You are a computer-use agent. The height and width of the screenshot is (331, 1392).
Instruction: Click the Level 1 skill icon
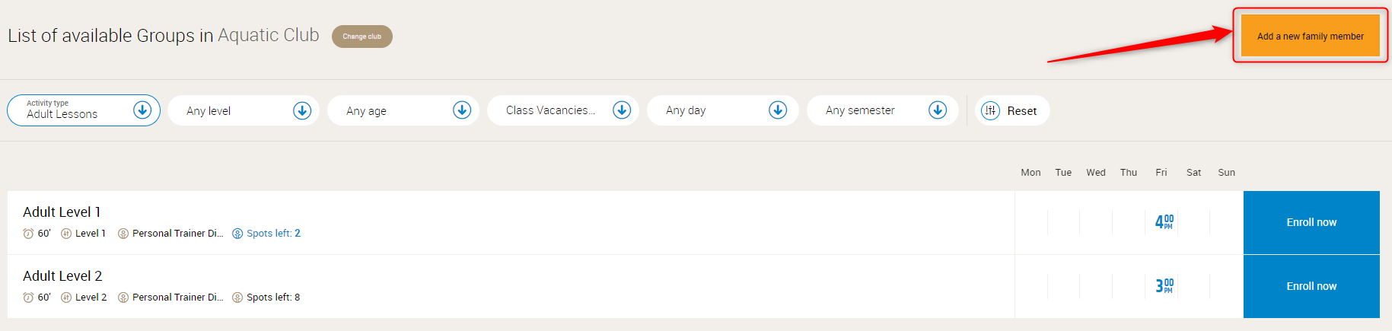click(x=66, y=234)
